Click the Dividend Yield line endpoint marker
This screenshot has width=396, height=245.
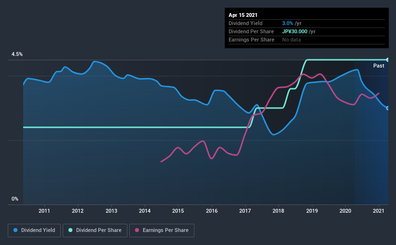click(387, 108)
